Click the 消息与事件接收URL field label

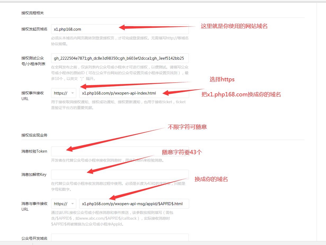pyautogui.click(x=34, y=206)
